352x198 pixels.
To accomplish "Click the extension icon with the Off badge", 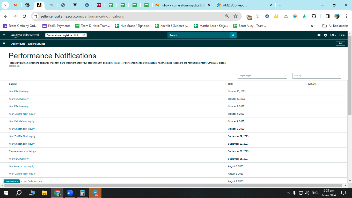I will (x=249, y=17).
